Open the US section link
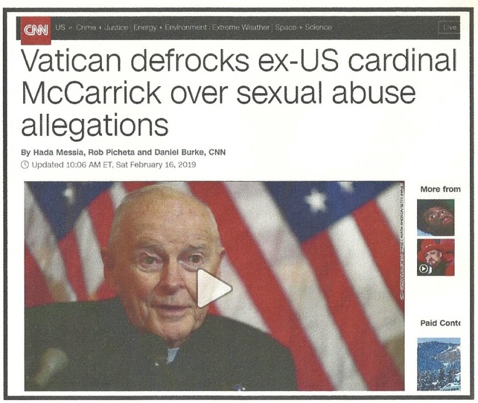Viewport: 478px width, 403px height. tap(60, 27)
